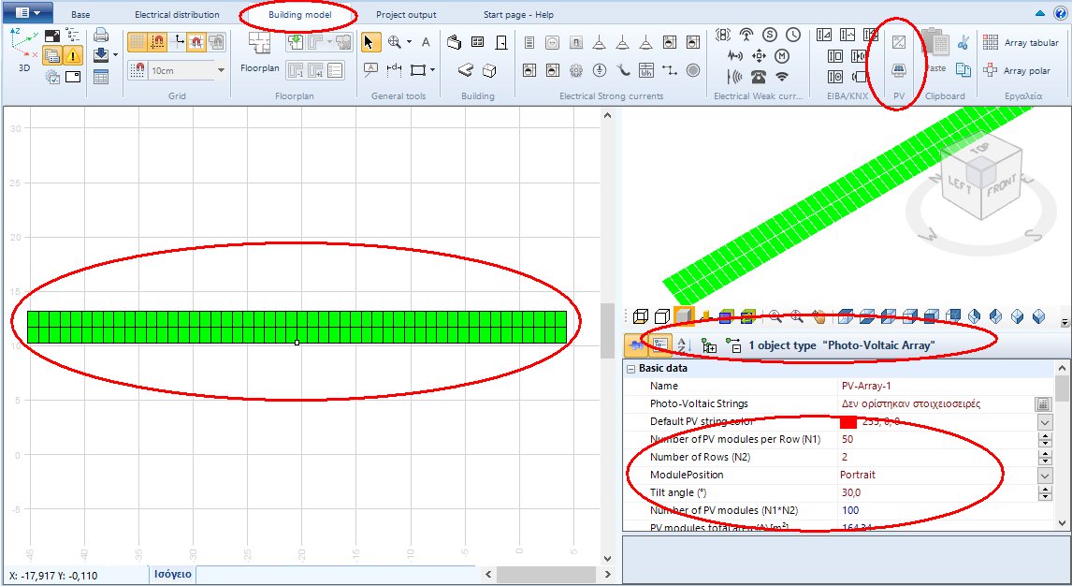Select the Zoom tool in General tools
This screenshot has width=1072, height=586.
pos(394,42)
